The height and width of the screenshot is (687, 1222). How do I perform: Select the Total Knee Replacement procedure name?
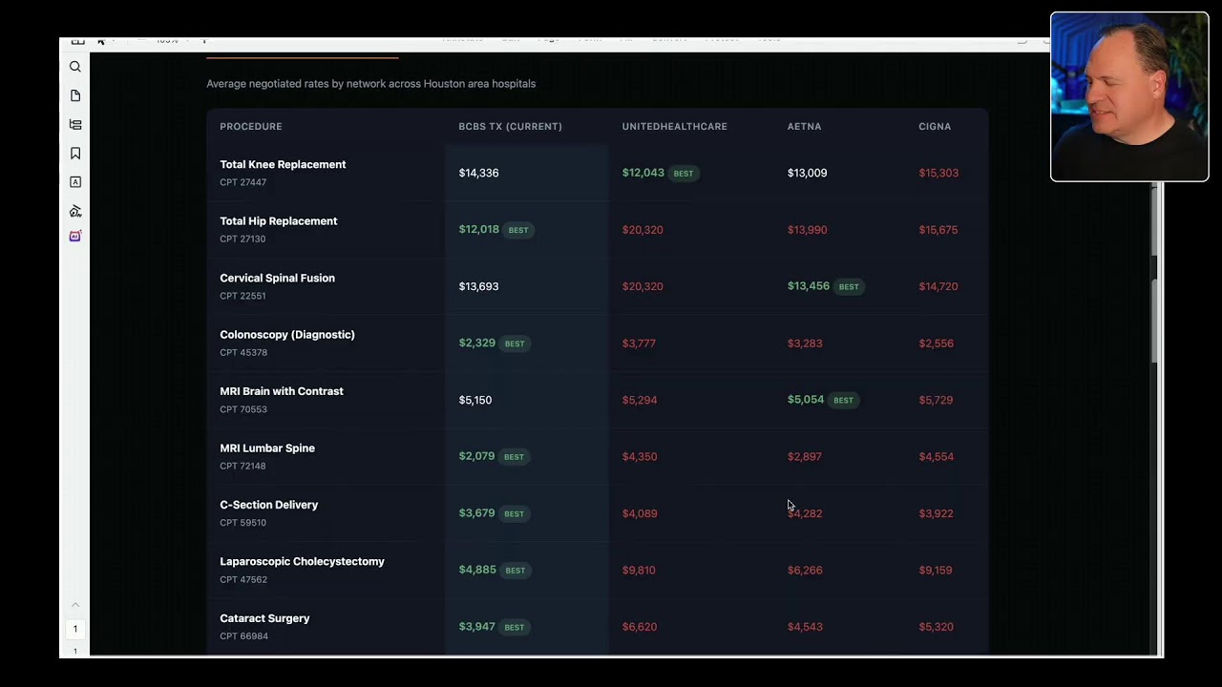click(x=283, y=164)
